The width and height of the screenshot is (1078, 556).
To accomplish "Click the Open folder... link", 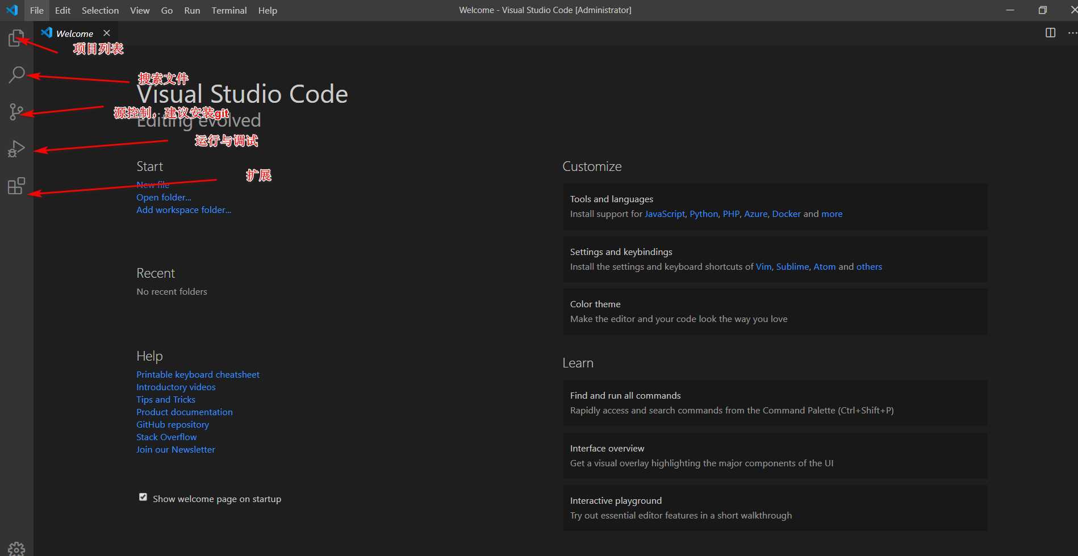I will tap(164, 197).
